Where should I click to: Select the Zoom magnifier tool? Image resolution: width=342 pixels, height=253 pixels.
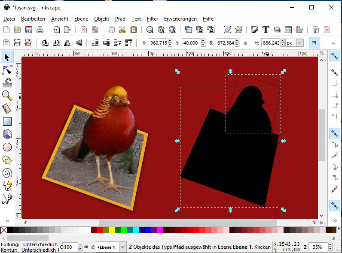(7, 95)
